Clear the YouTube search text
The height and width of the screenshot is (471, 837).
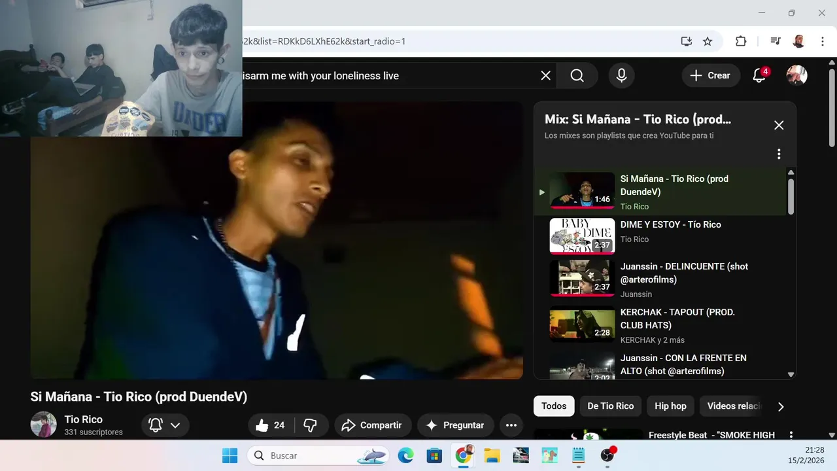pos(545,76)
